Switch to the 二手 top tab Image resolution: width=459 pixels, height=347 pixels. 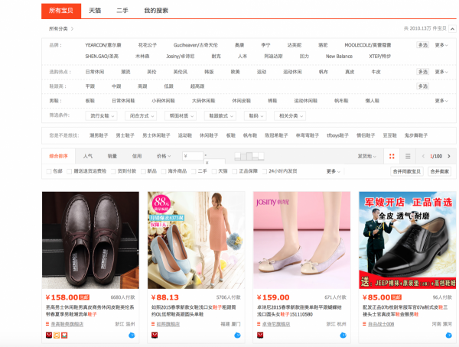(122, 11)
